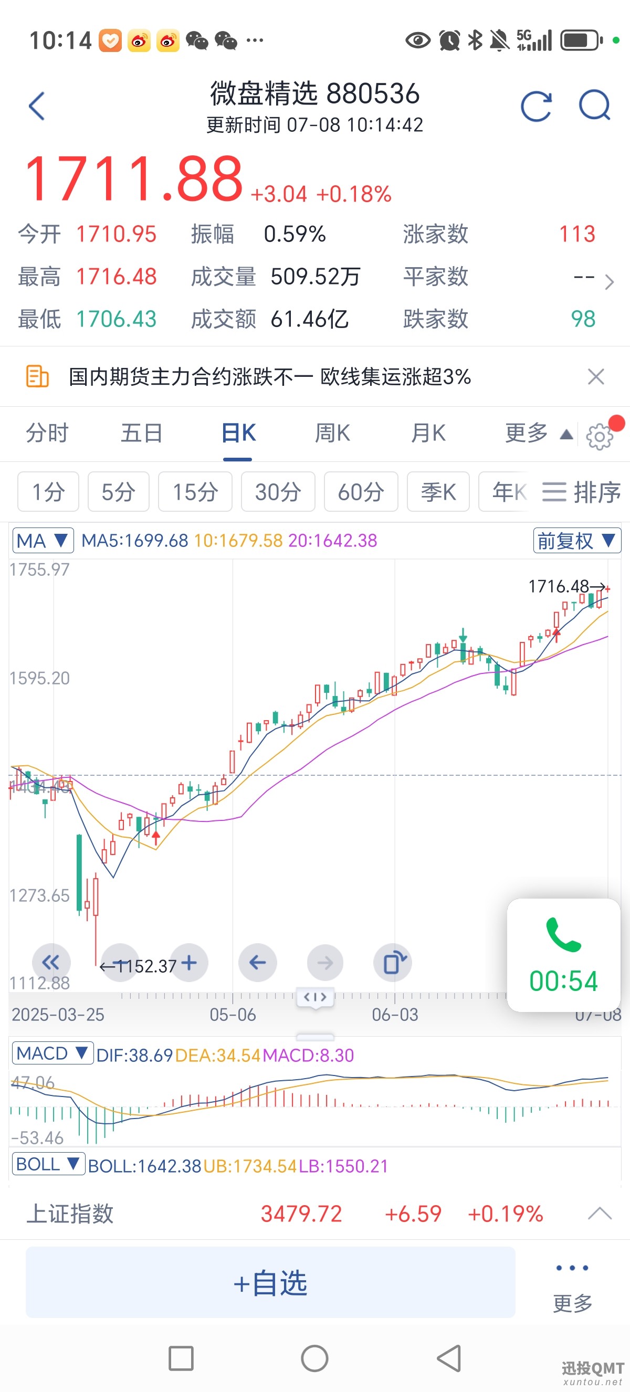The width and height of the screenshot is (630, 1392).
Task: Dismiss the futures news banner
Action: pos(595,376)
